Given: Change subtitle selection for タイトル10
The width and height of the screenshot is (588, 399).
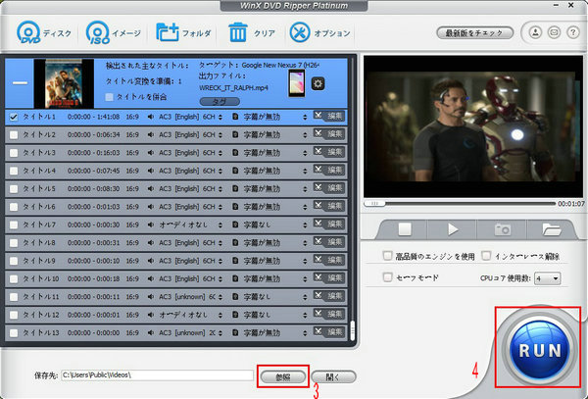Looking at the screenshot, I should pyautogui.click(x=305, y=279).
